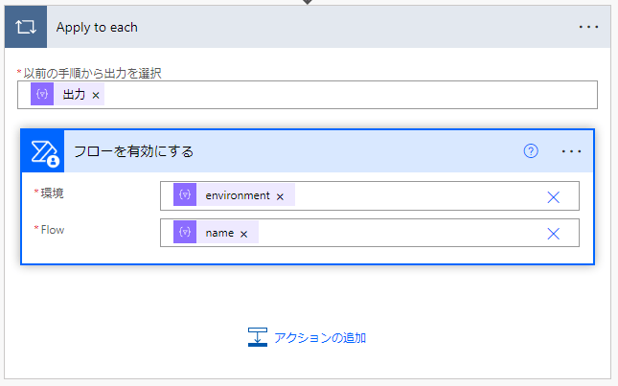Open the フローを有効にする ellipsis menu

[x=572, y=151]
